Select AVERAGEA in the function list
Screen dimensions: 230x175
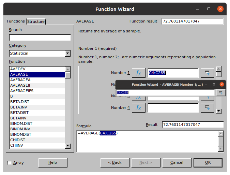[x=37, y=80]
